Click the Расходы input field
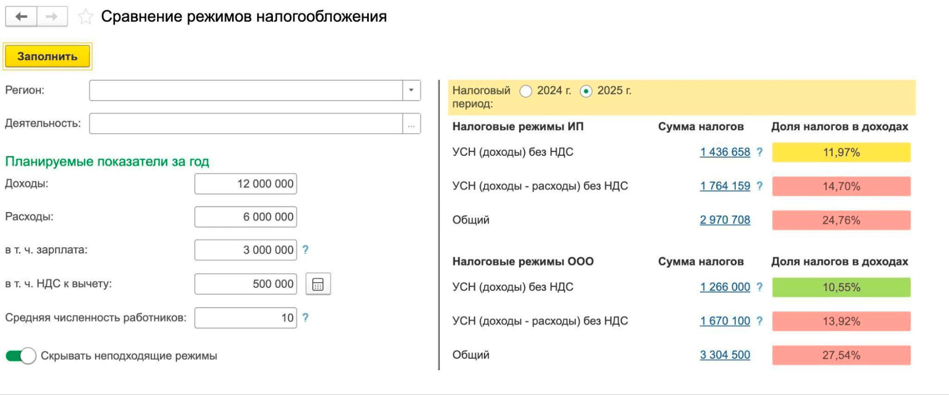 click(245, 217)
